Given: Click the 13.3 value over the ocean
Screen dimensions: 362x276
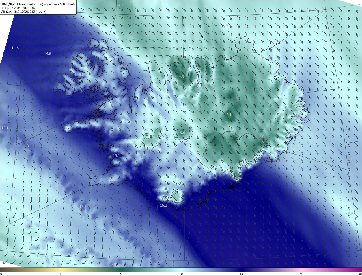Looking at the screenshot, I should [x=83, y=207].
